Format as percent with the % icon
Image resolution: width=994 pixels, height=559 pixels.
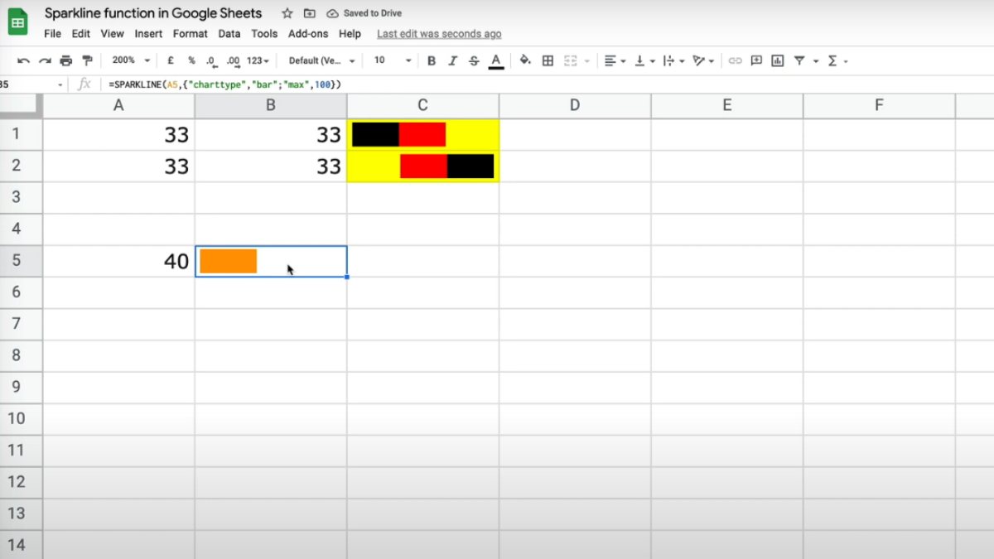tap(191, 60)
